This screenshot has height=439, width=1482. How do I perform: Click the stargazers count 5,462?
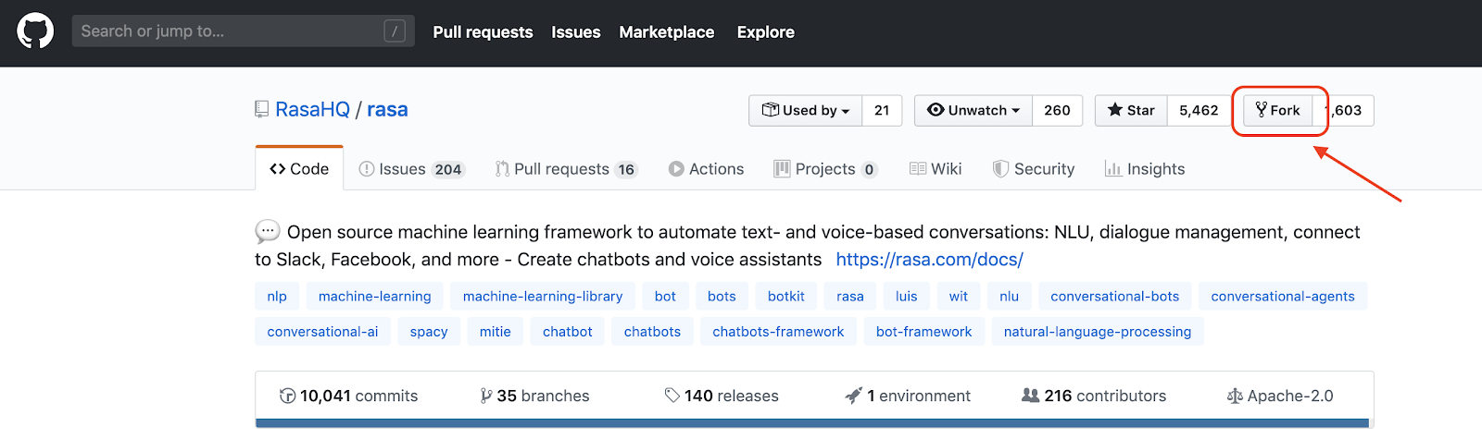click(x=1199, y=110)
